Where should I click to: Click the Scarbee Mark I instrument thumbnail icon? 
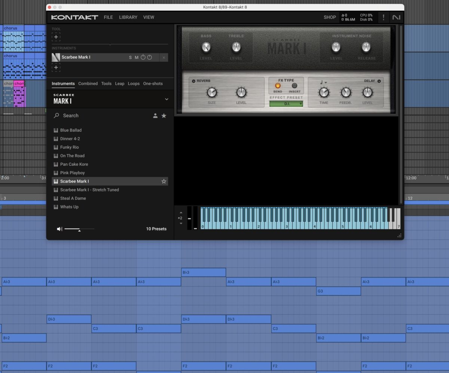pyautogui.click(x=56, y=57)
